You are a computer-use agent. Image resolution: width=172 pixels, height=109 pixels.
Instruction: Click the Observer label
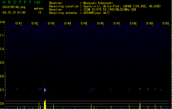click(x=56, y=3)
